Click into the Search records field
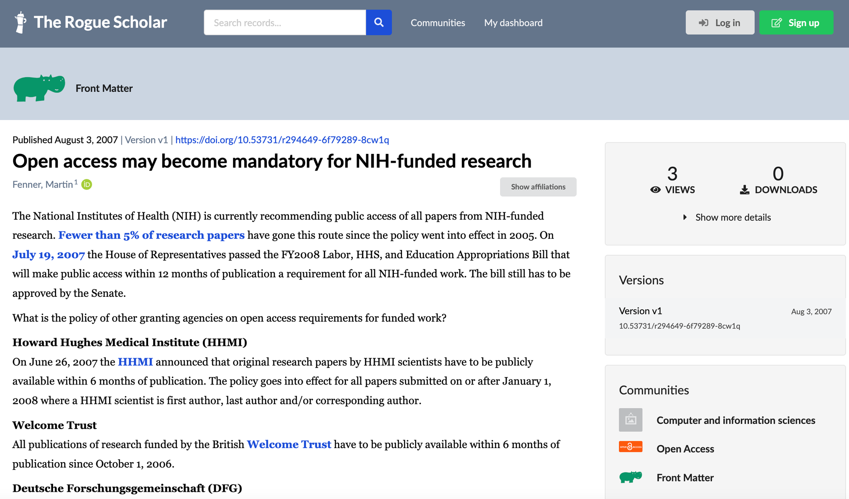849x499 pixels. click(x=284, y=23)
